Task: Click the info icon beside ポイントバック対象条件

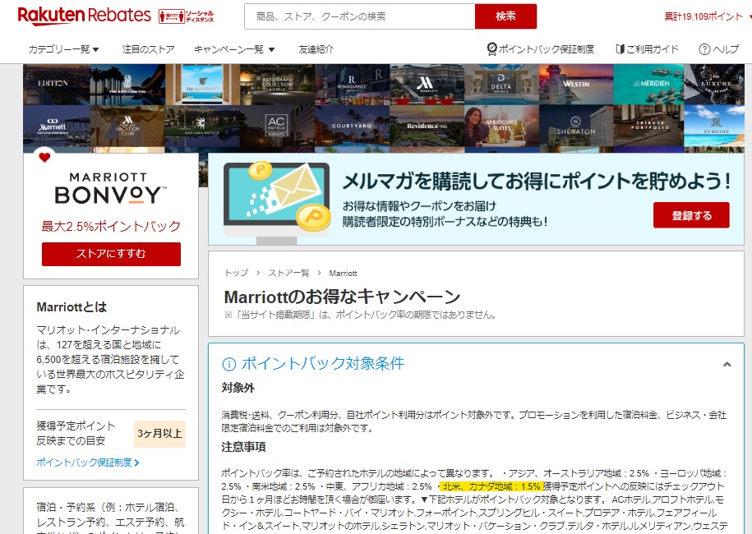Action: (x=229, y=364)
